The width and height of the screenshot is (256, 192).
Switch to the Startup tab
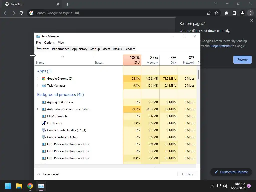[x=95, y=49]
